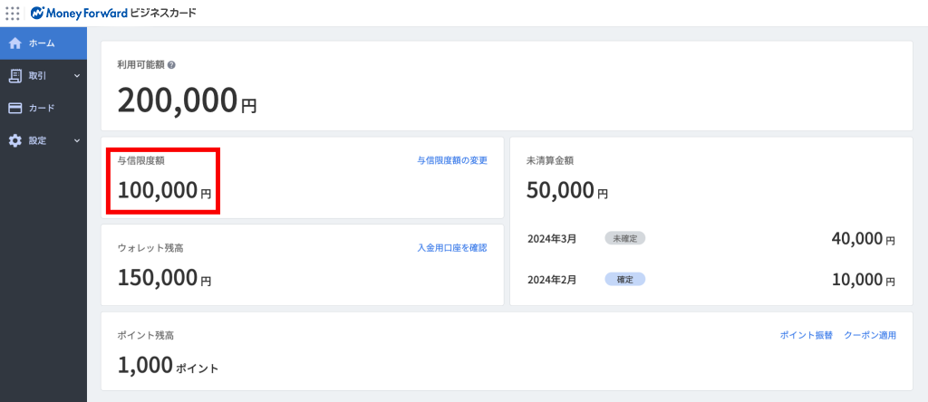The image size is (928, 402).
Task: Select ホーム in the sidebar
Action: pos(42,43)
